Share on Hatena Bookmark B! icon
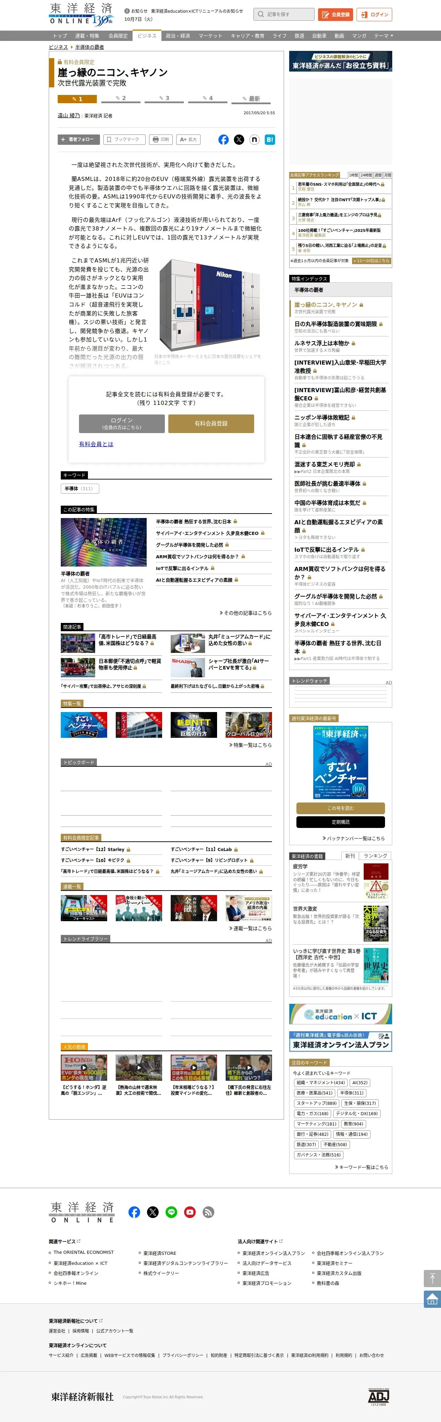The image size is (441, 1422). click(270, 140)
